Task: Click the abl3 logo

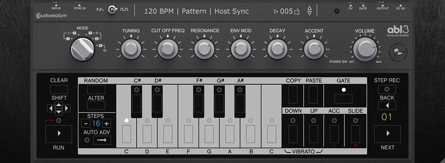Action: point(398,31)
